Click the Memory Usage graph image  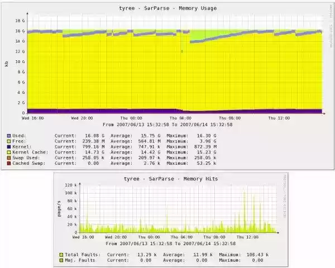click(167, 87)
